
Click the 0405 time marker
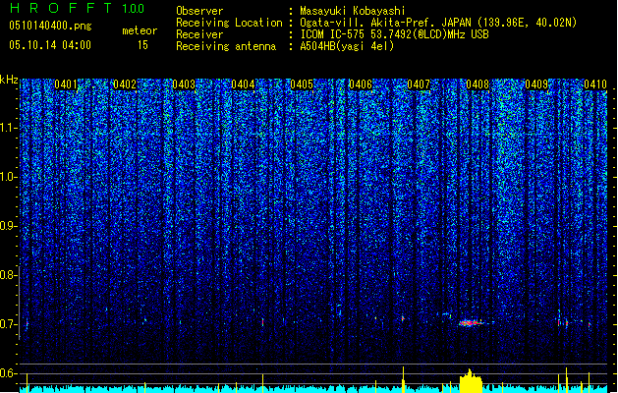pyautogui.click(x=302, y=84)
